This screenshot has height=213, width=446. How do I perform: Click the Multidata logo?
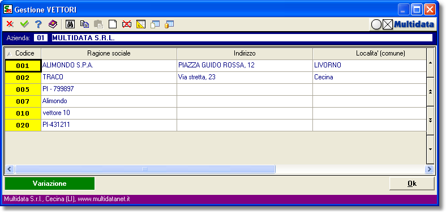pos(414,24)
